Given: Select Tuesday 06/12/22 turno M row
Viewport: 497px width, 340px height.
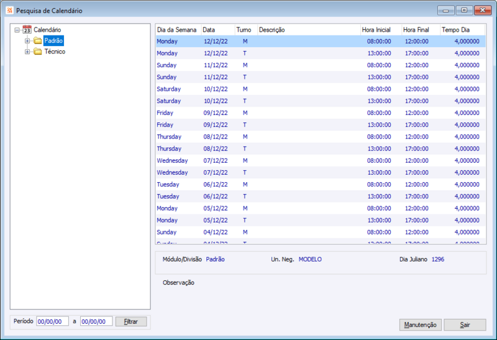Looking at the screenshot, I should [321, 184].
